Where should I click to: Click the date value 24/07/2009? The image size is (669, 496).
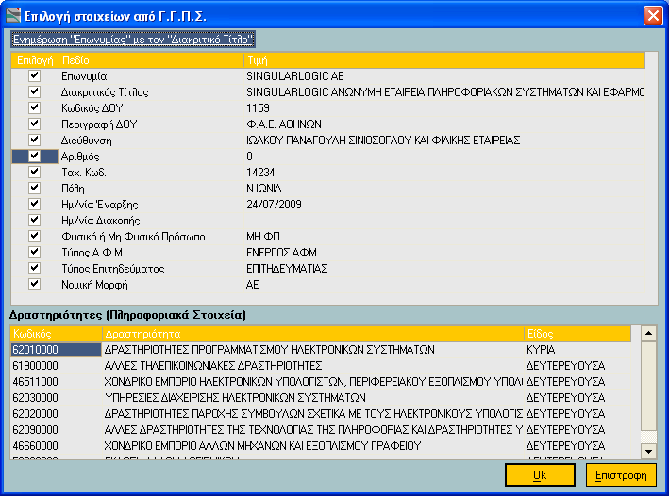coord(274,205)
